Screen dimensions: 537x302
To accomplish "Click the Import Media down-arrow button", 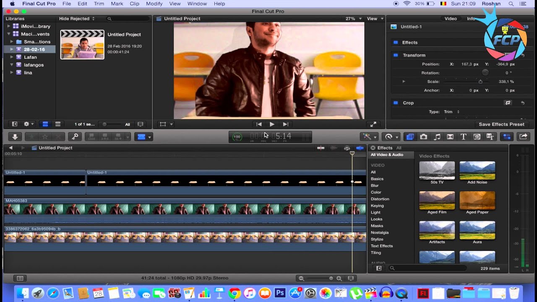I will click(15, 137).
